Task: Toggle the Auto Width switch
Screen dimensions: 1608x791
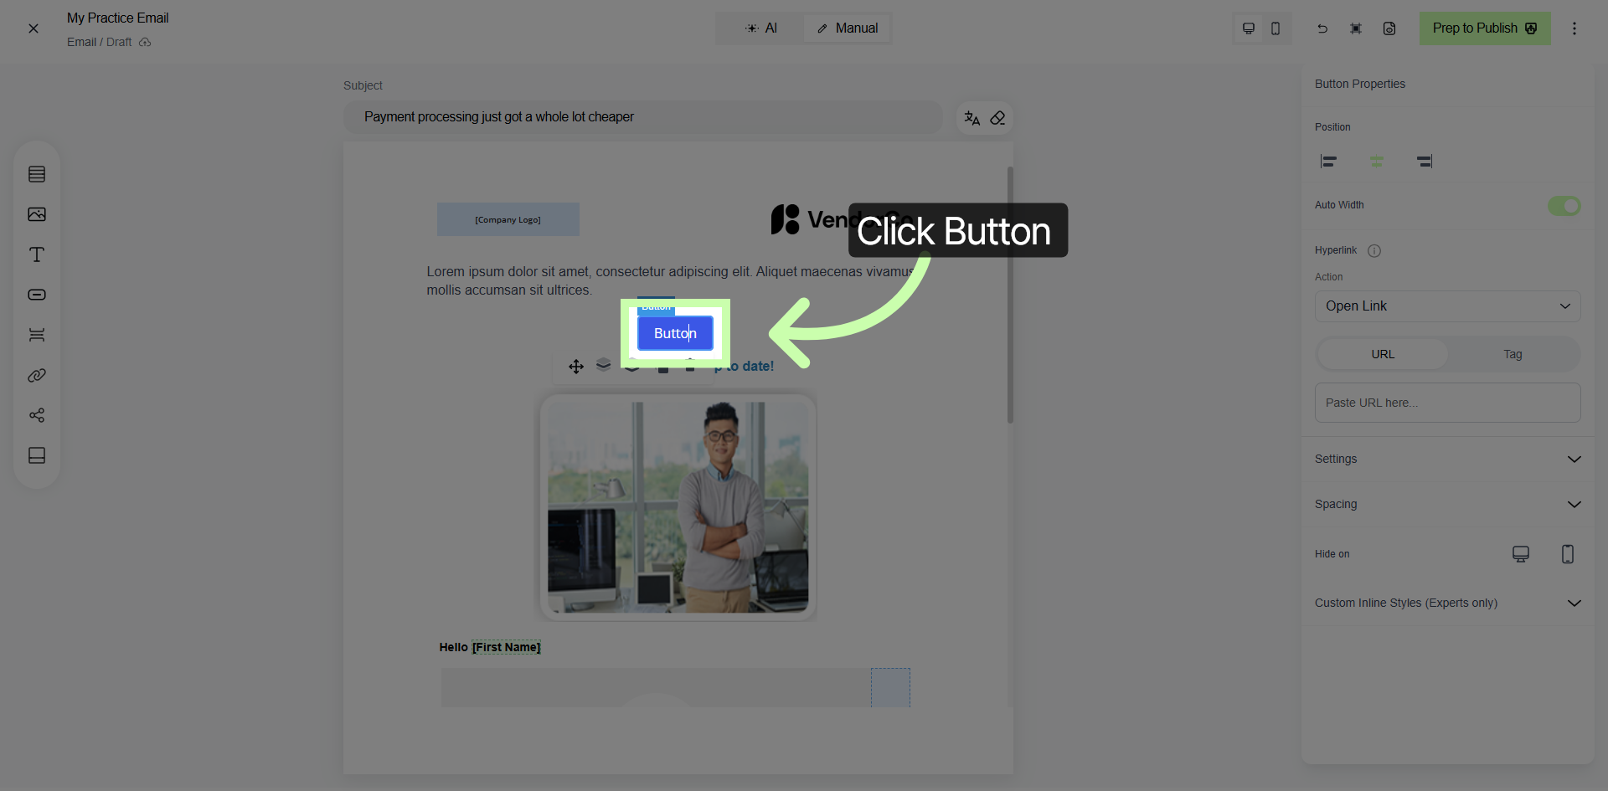Action: pyautogui.click(x=1564, y=206)
